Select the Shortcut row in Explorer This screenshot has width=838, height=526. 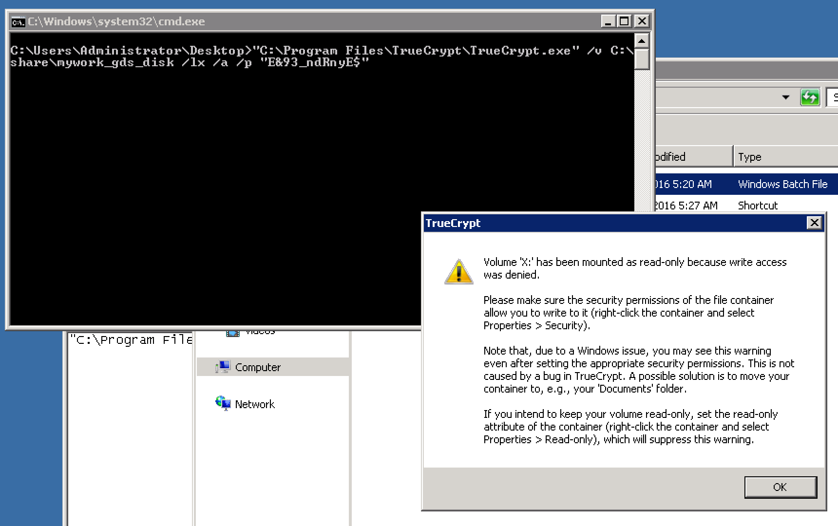746,205
